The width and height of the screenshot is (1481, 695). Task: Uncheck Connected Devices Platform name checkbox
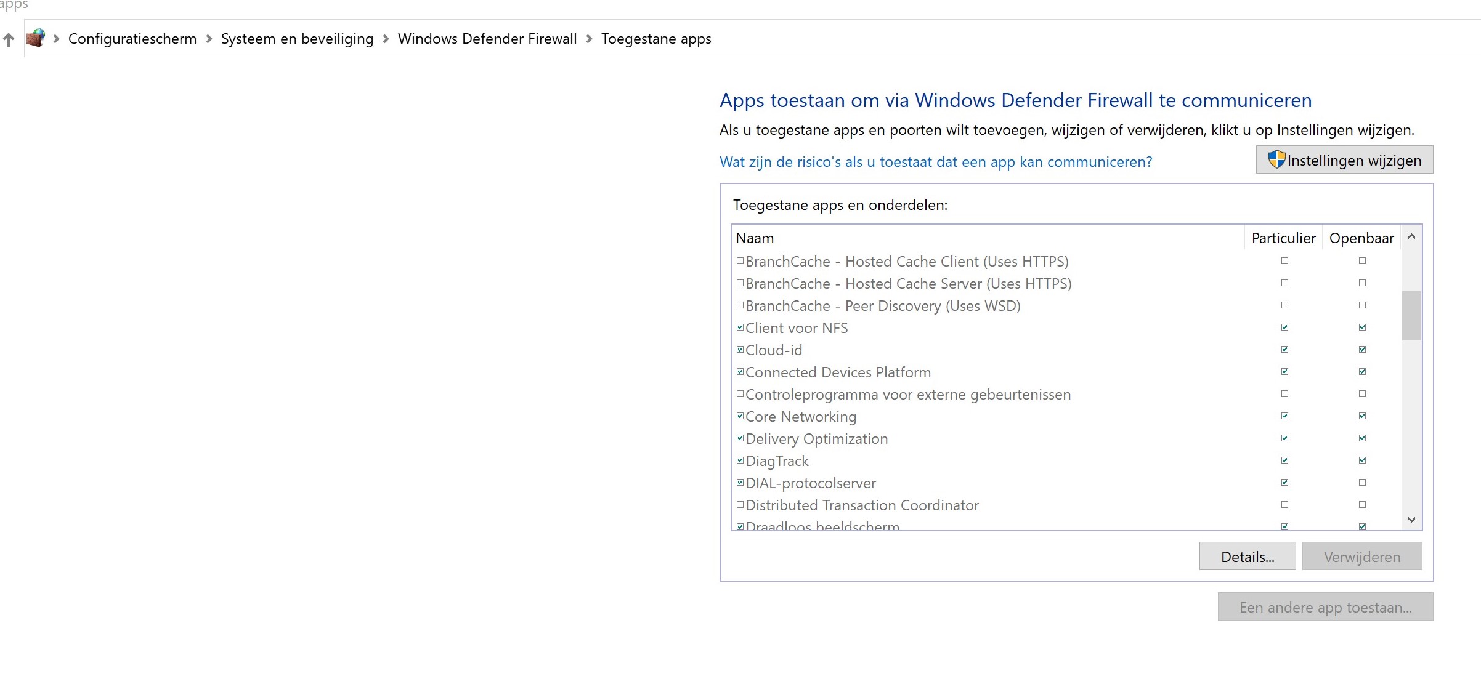740,372
